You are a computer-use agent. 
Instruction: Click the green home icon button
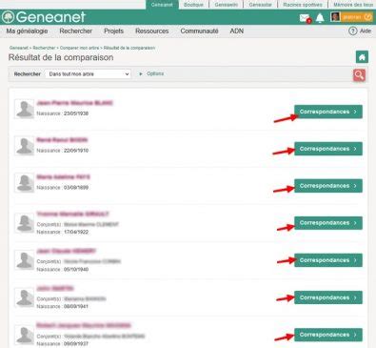click(x=362, y=57)
